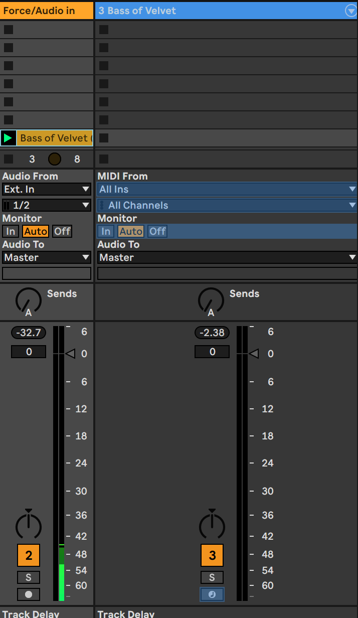Click the Force/Audio in volume fader handle
Screen dimensions: 358x618
(70, 354)
